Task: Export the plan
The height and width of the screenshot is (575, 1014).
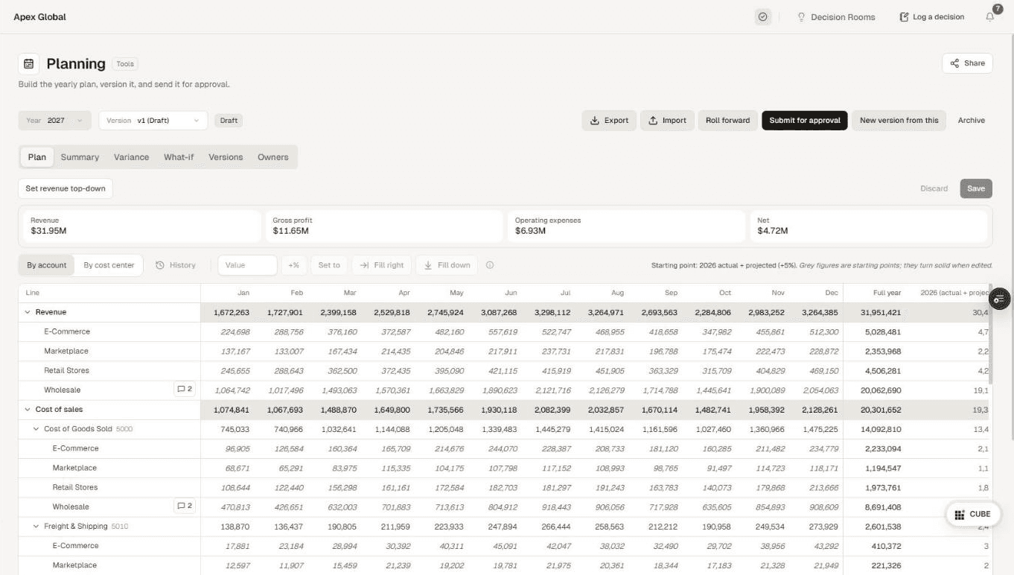Action: (x=609, y=120)
